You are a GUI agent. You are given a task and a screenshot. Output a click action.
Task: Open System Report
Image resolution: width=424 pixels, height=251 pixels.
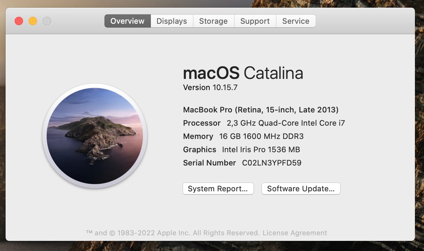(218, 189)
